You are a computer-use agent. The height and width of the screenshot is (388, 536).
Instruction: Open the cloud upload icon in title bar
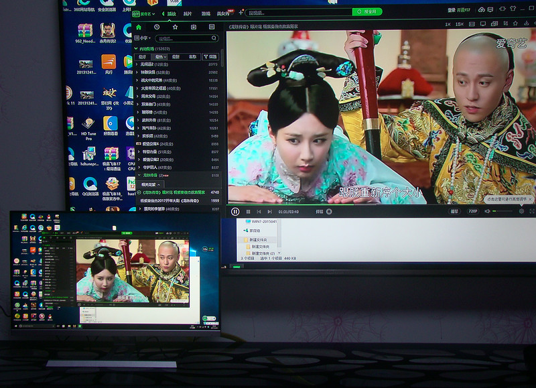pyautogui.click(x=481, y=9)
